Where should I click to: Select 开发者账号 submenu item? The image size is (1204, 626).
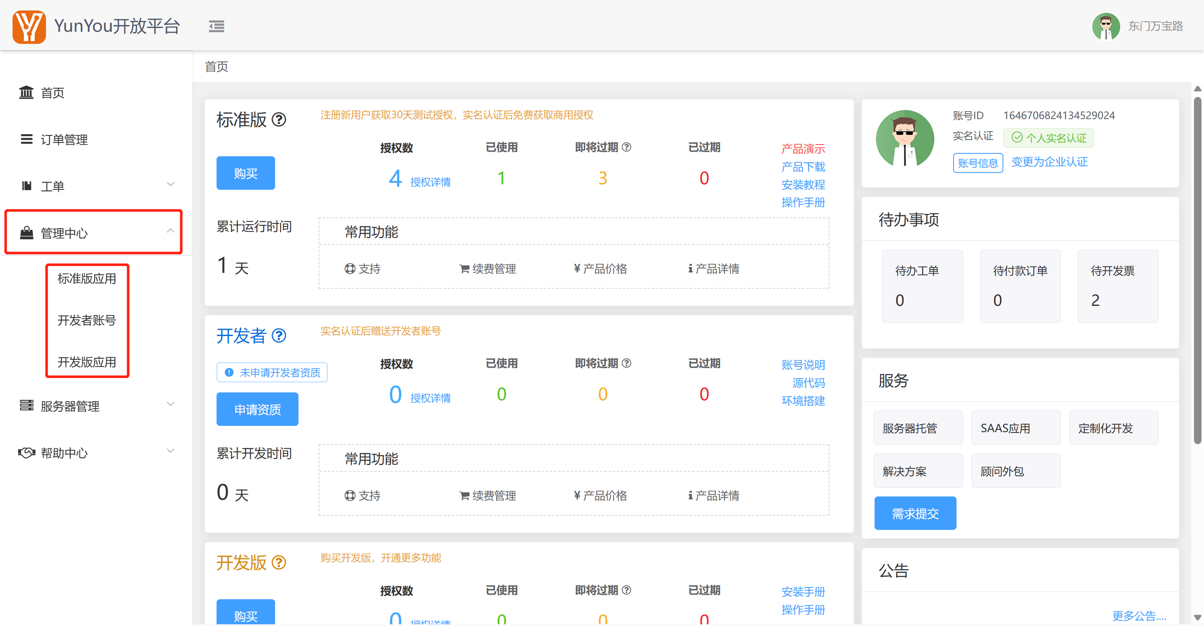(x=87, y=321)
